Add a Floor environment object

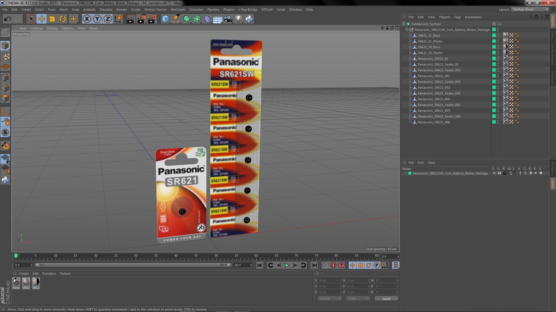(x=218, y=19)
